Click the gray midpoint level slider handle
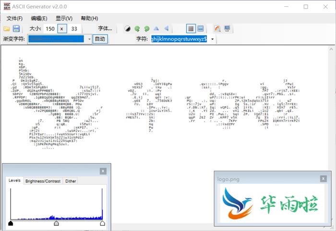This screenshot has height=231, width=336. (56, 223)
